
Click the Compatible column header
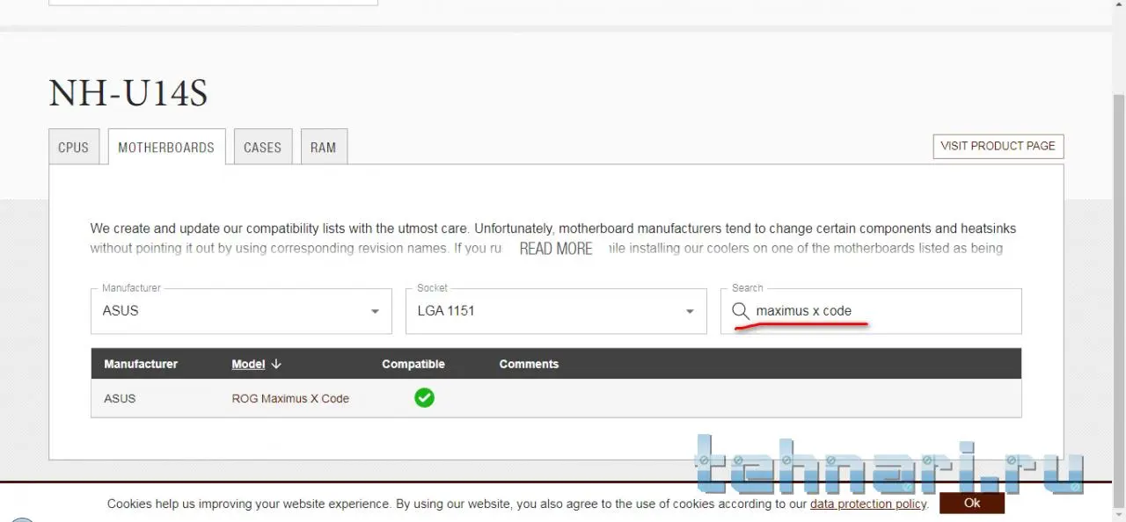[413, 364]
